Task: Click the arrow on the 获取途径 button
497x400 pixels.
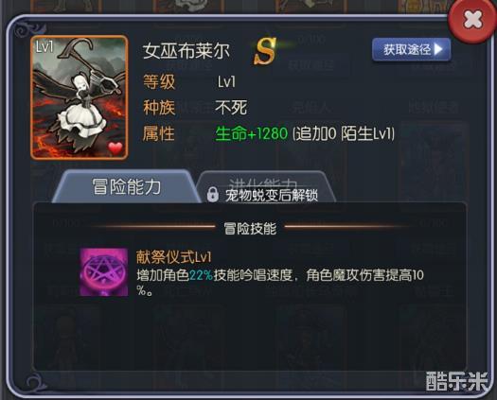Action: (x=438, y=49)
